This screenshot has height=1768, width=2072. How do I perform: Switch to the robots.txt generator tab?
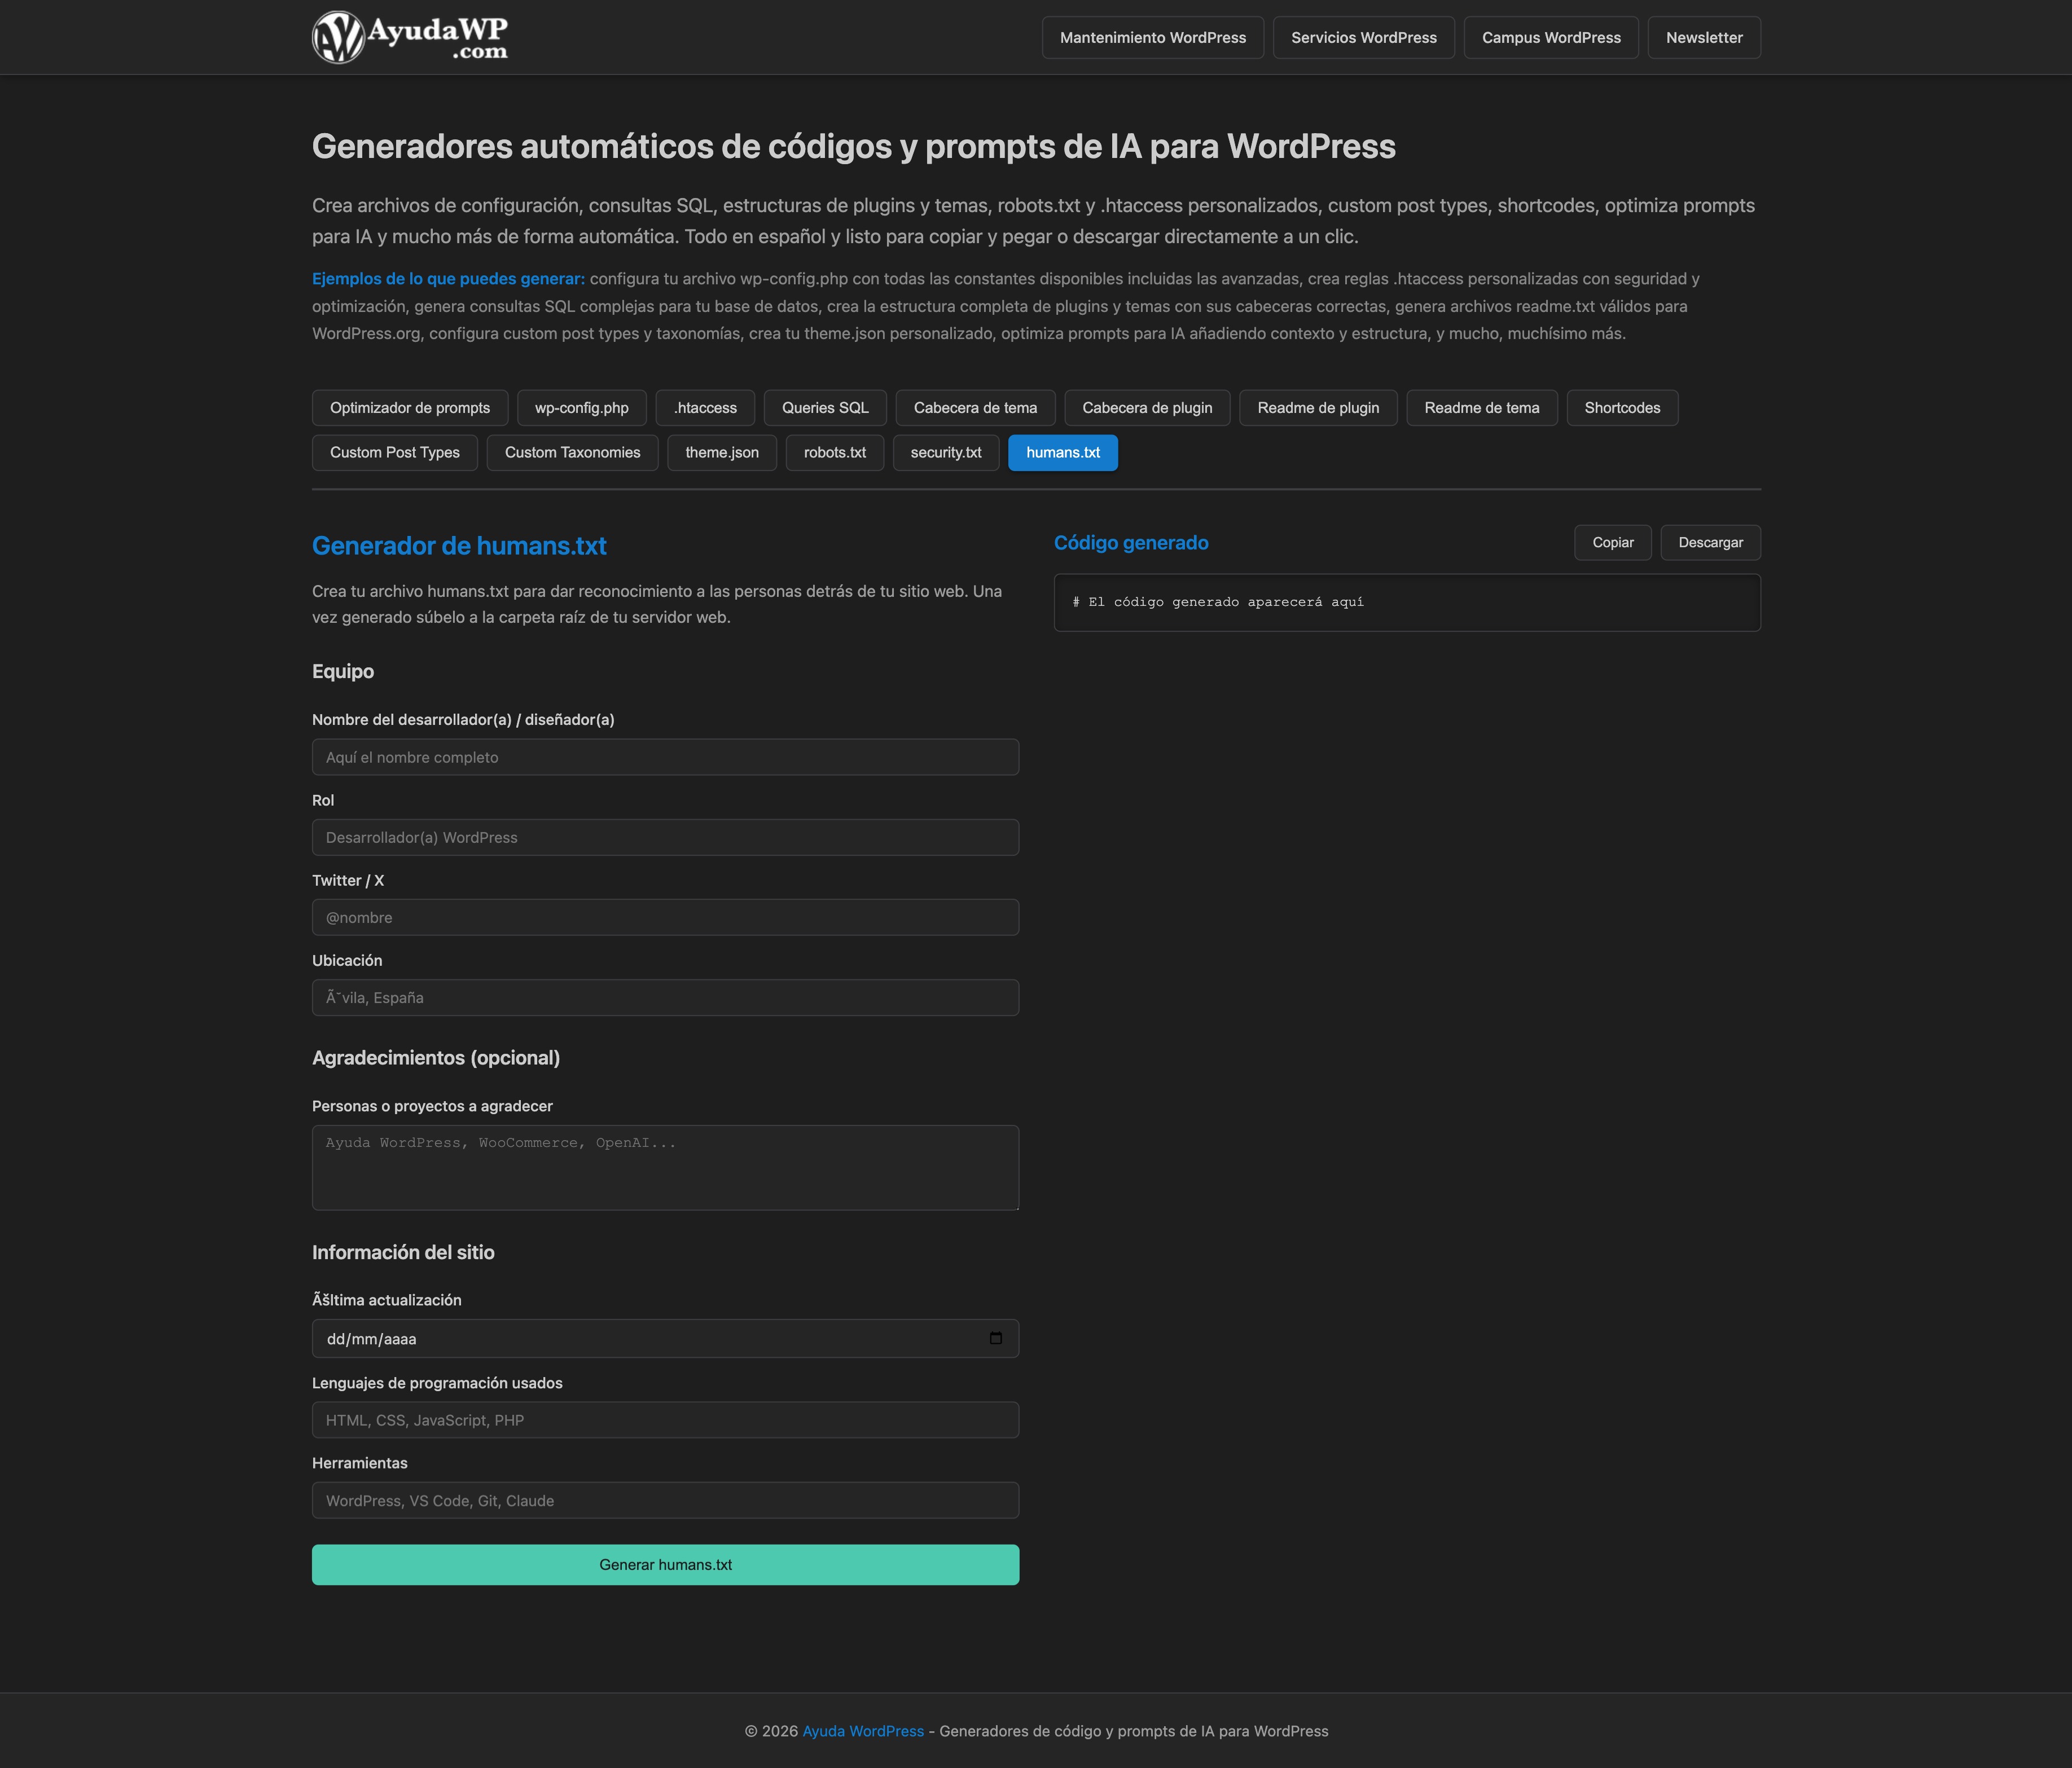pyautogui.click(x=834, y=452)
